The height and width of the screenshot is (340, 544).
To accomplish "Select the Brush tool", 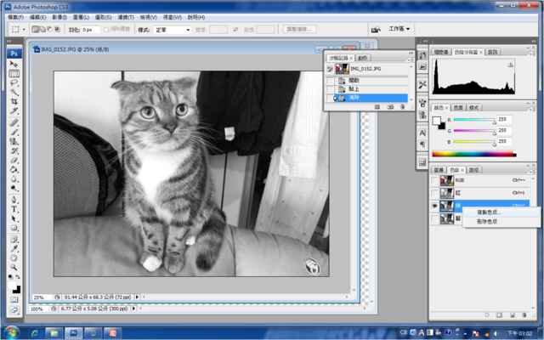I will pyautogui.click(x=14, y=132).
